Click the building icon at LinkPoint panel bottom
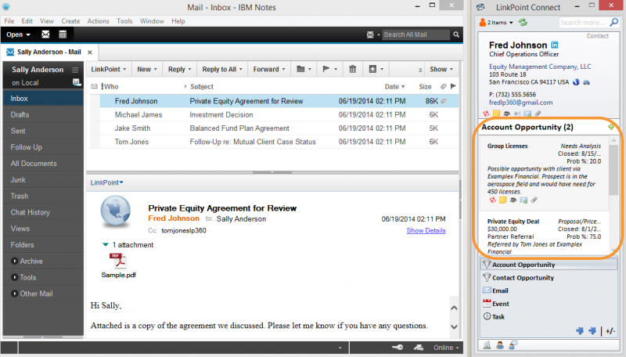 487,345
